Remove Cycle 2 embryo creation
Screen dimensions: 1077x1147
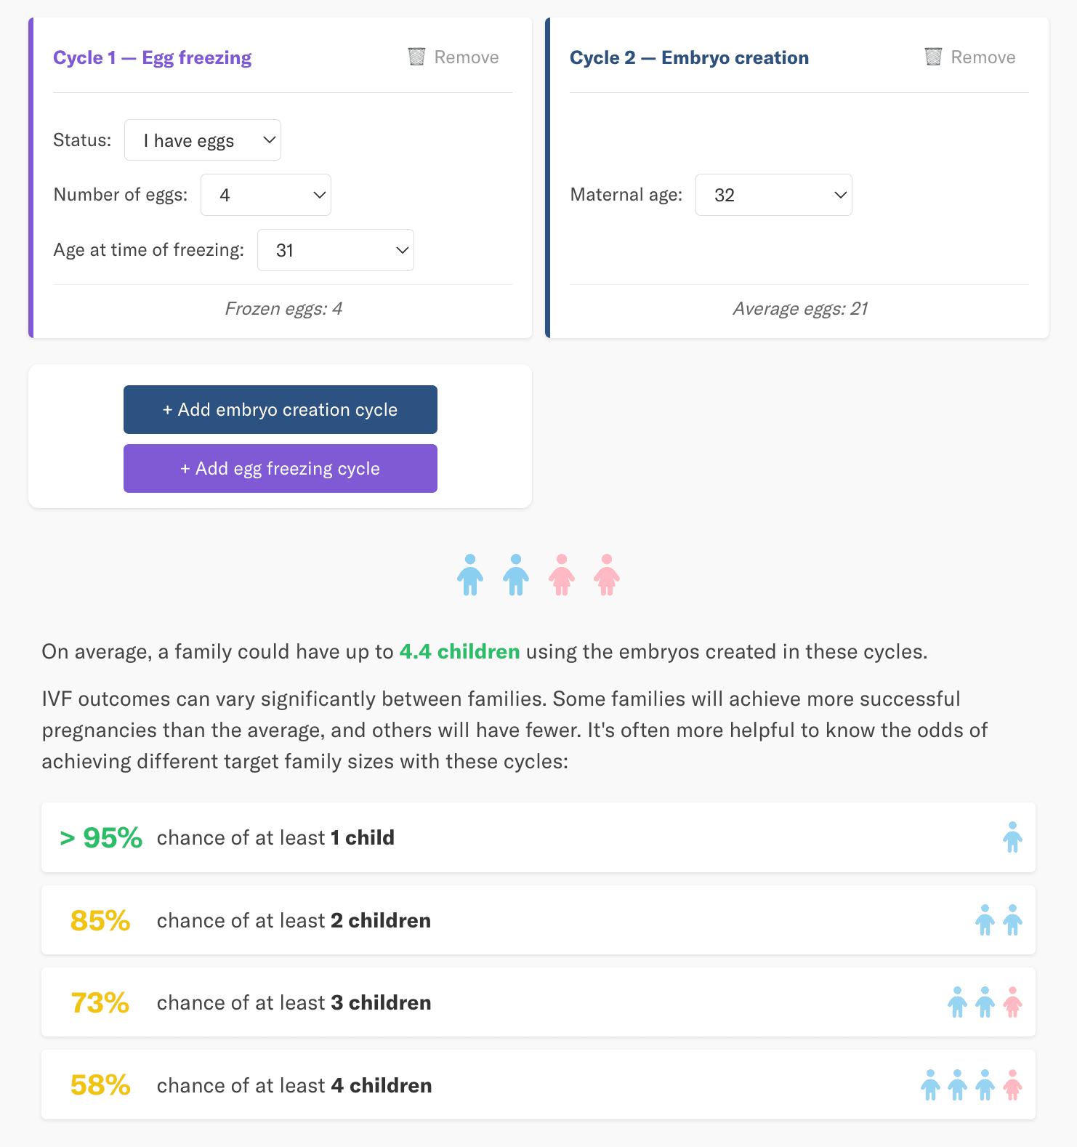pos(971,57)
